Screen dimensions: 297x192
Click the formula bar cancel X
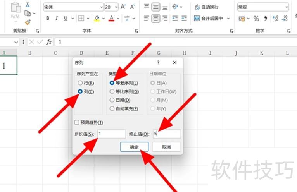32,42
